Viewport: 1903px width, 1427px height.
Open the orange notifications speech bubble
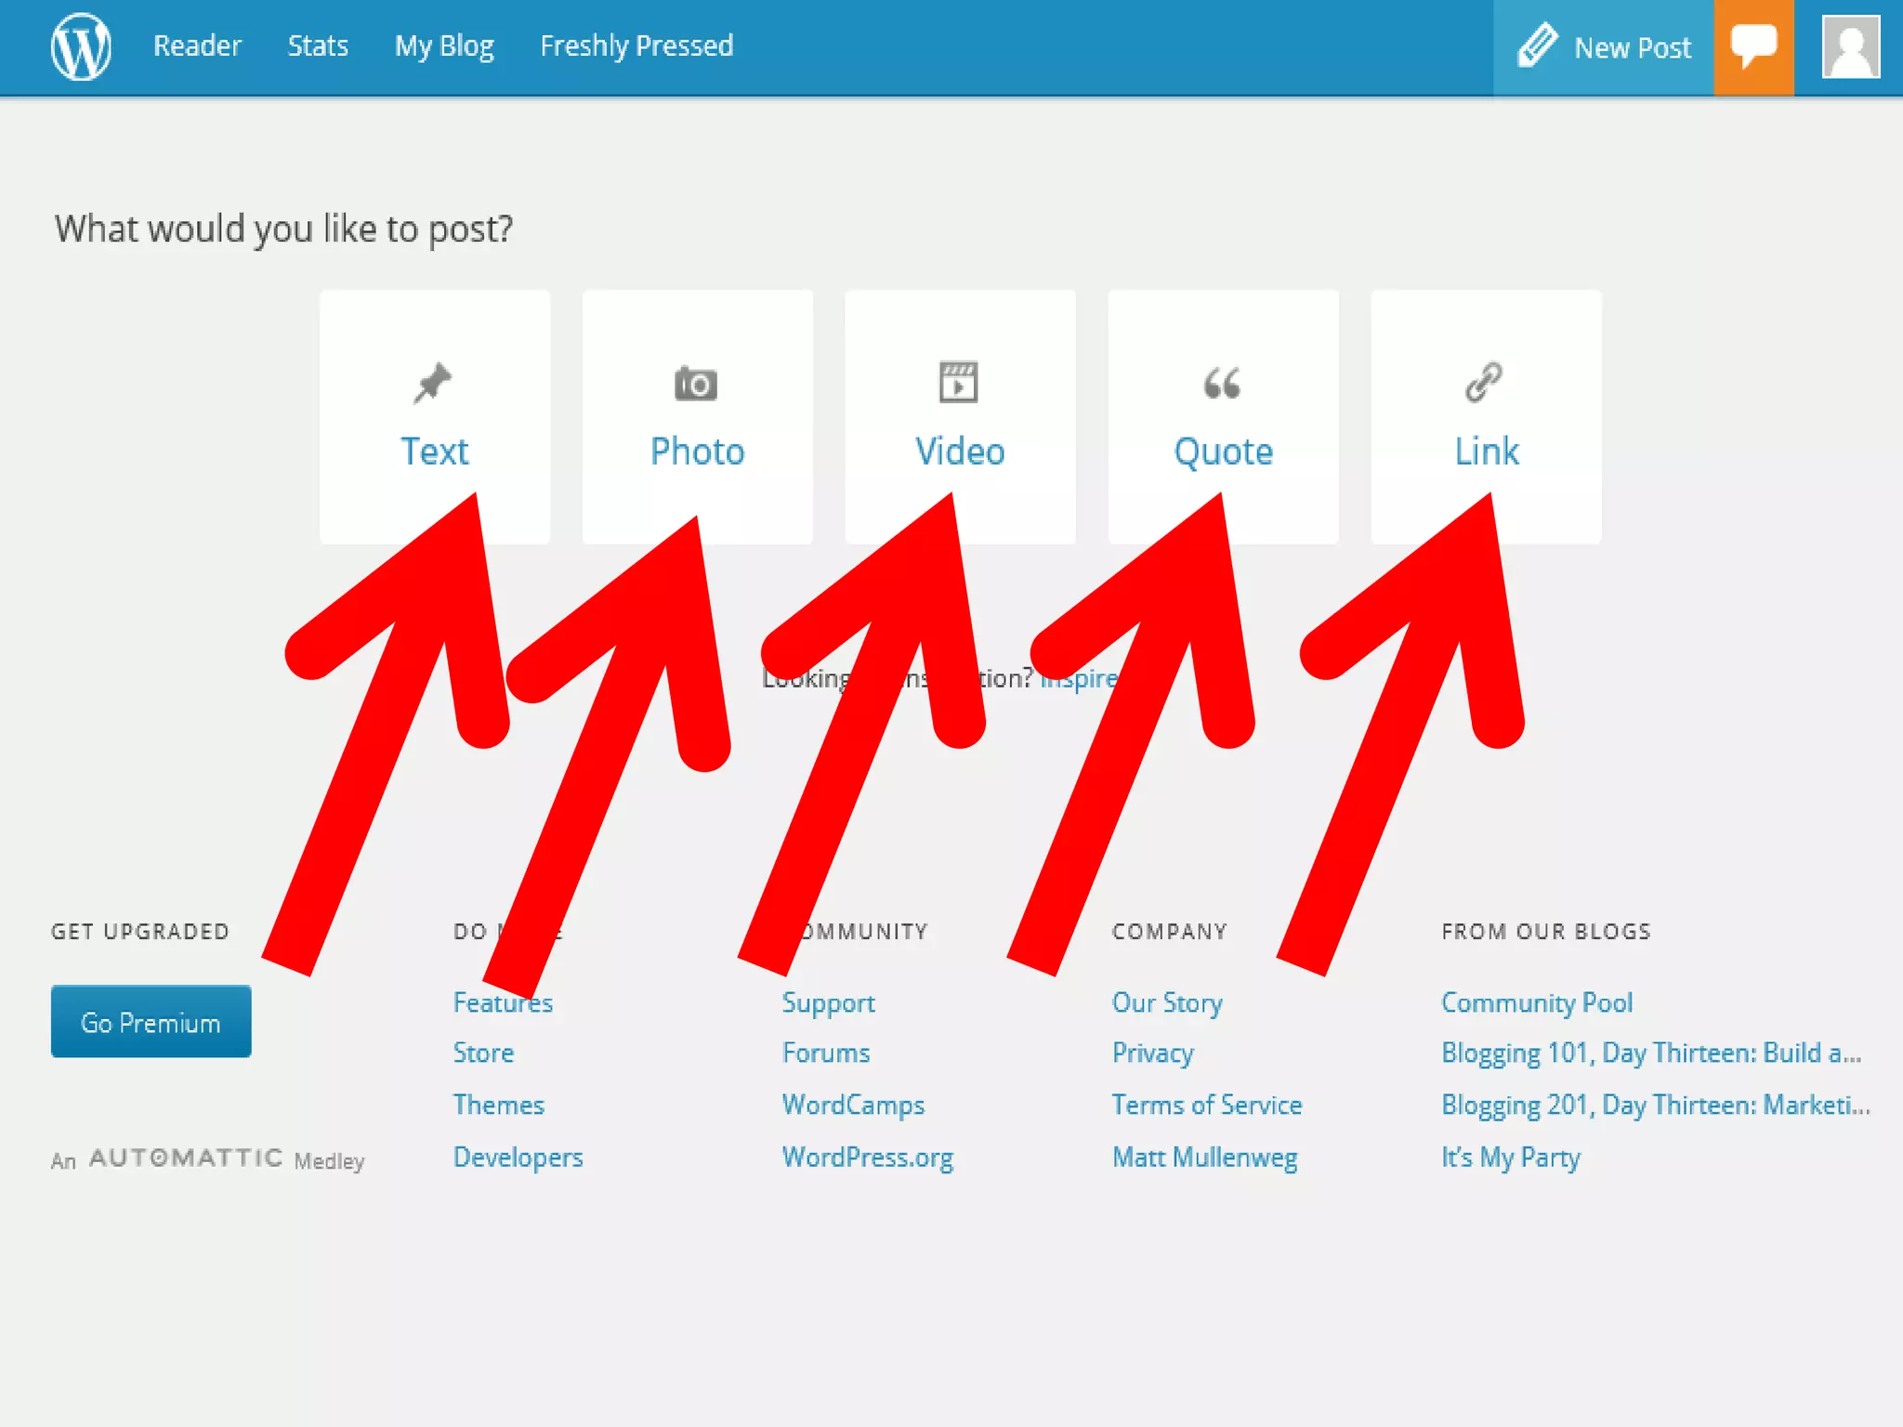1753,46
